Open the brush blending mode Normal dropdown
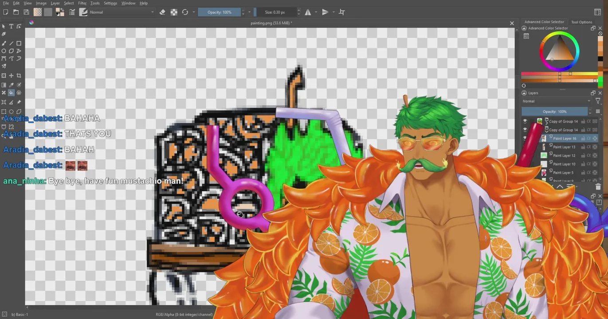608x319 pixels. [122, 12]
